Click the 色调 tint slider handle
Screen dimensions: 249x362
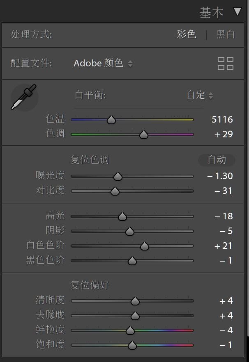coord(143,135)
